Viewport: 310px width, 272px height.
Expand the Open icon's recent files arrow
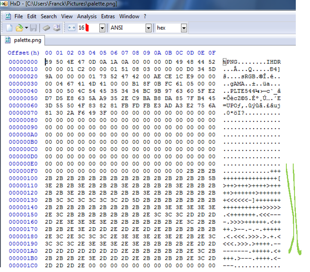pos(26,28)
